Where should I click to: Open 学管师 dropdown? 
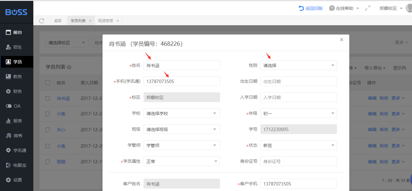(181, 145)
